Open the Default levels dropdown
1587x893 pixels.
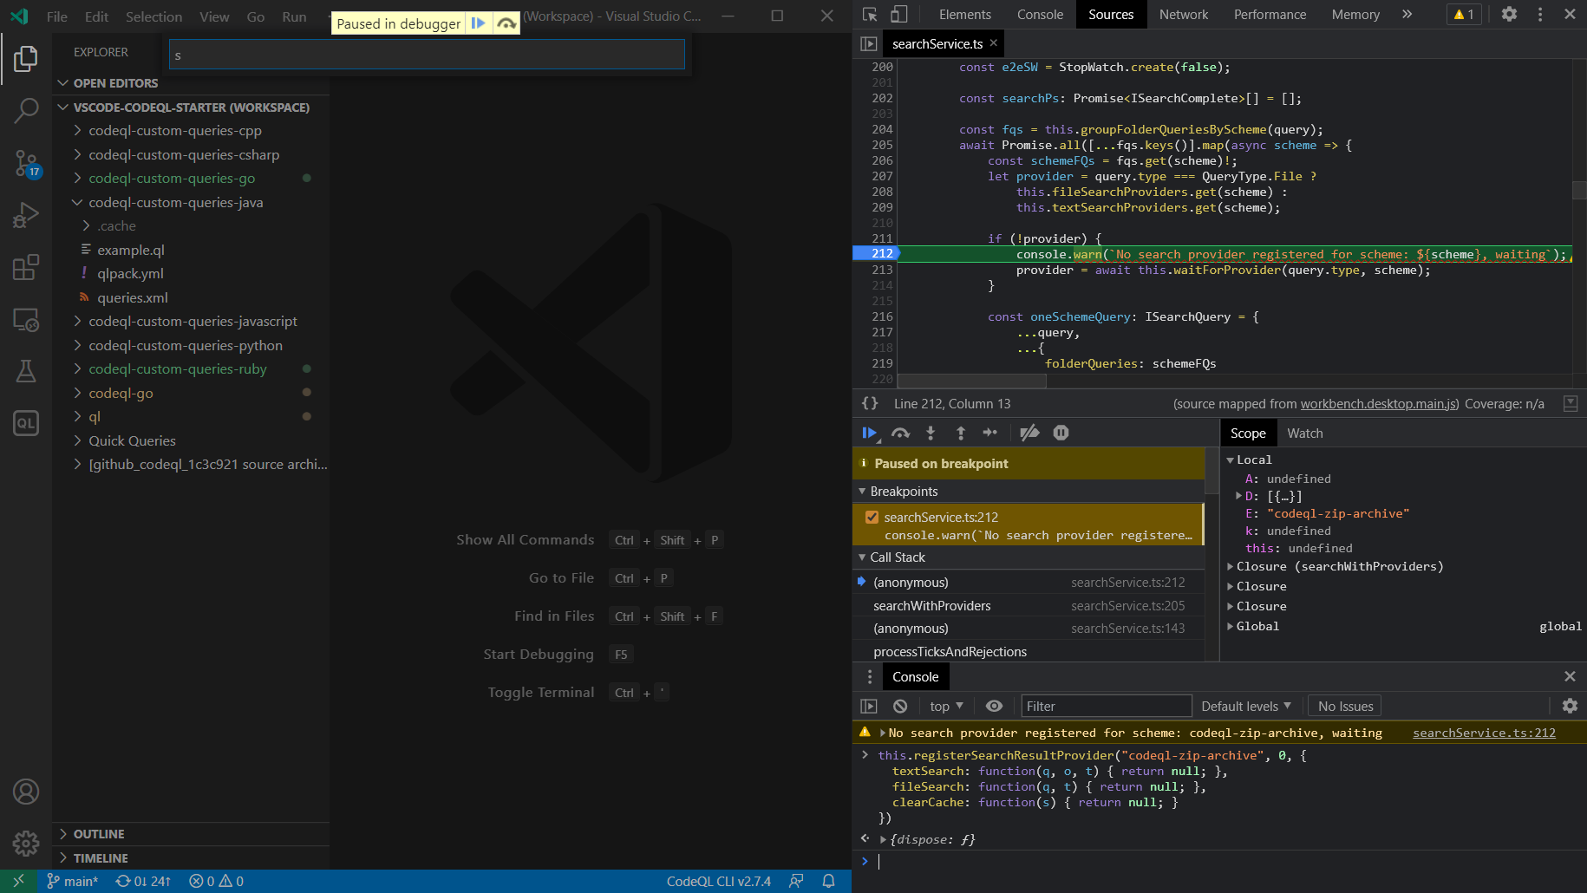pos(1246,706)
